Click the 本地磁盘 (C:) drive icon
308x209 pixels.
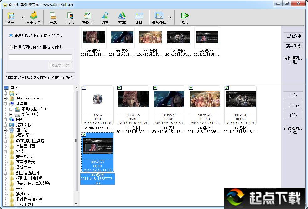click(17, 109)
